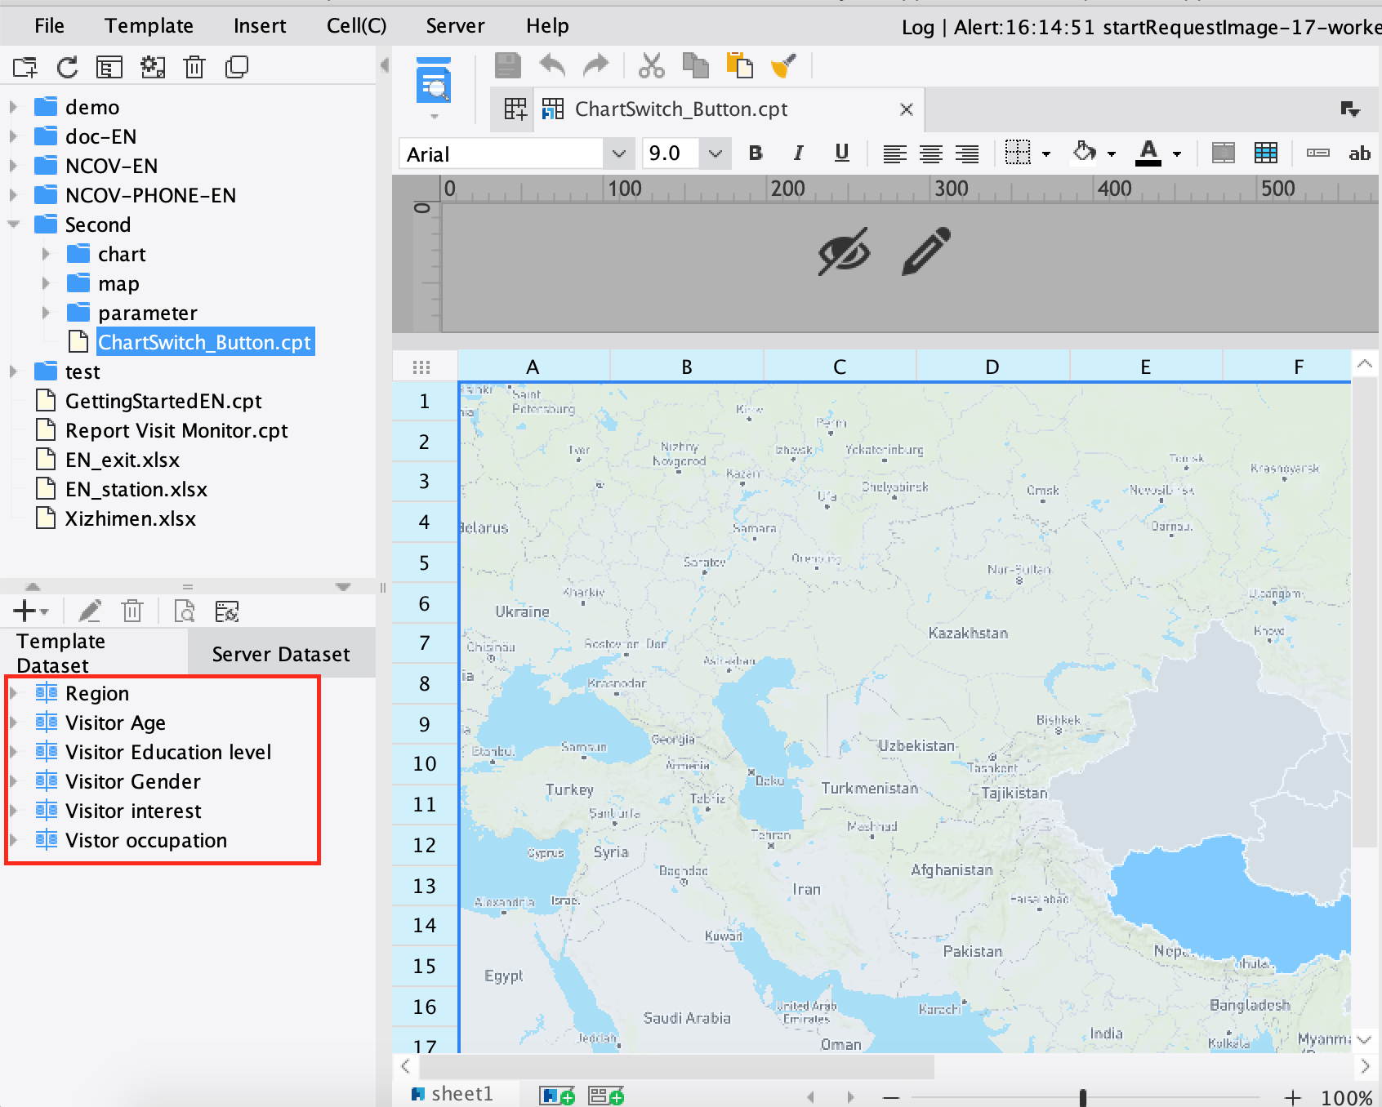Screen dimensions: 1382x1107
Task: Toggle the hidden eye icon
Action: (x=844, y=251)
